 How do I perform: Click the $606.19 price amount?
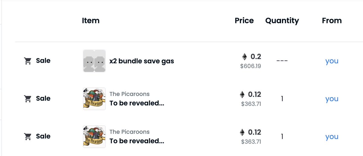point(250,66)
